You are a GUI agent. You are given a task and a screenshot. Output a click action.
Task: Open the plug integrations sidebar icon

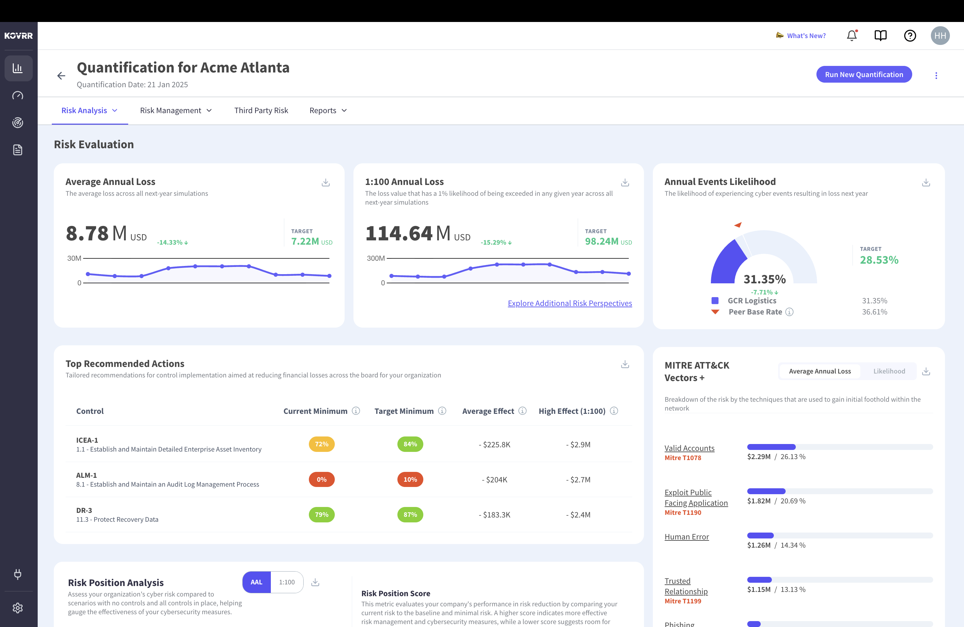(18, 574)
